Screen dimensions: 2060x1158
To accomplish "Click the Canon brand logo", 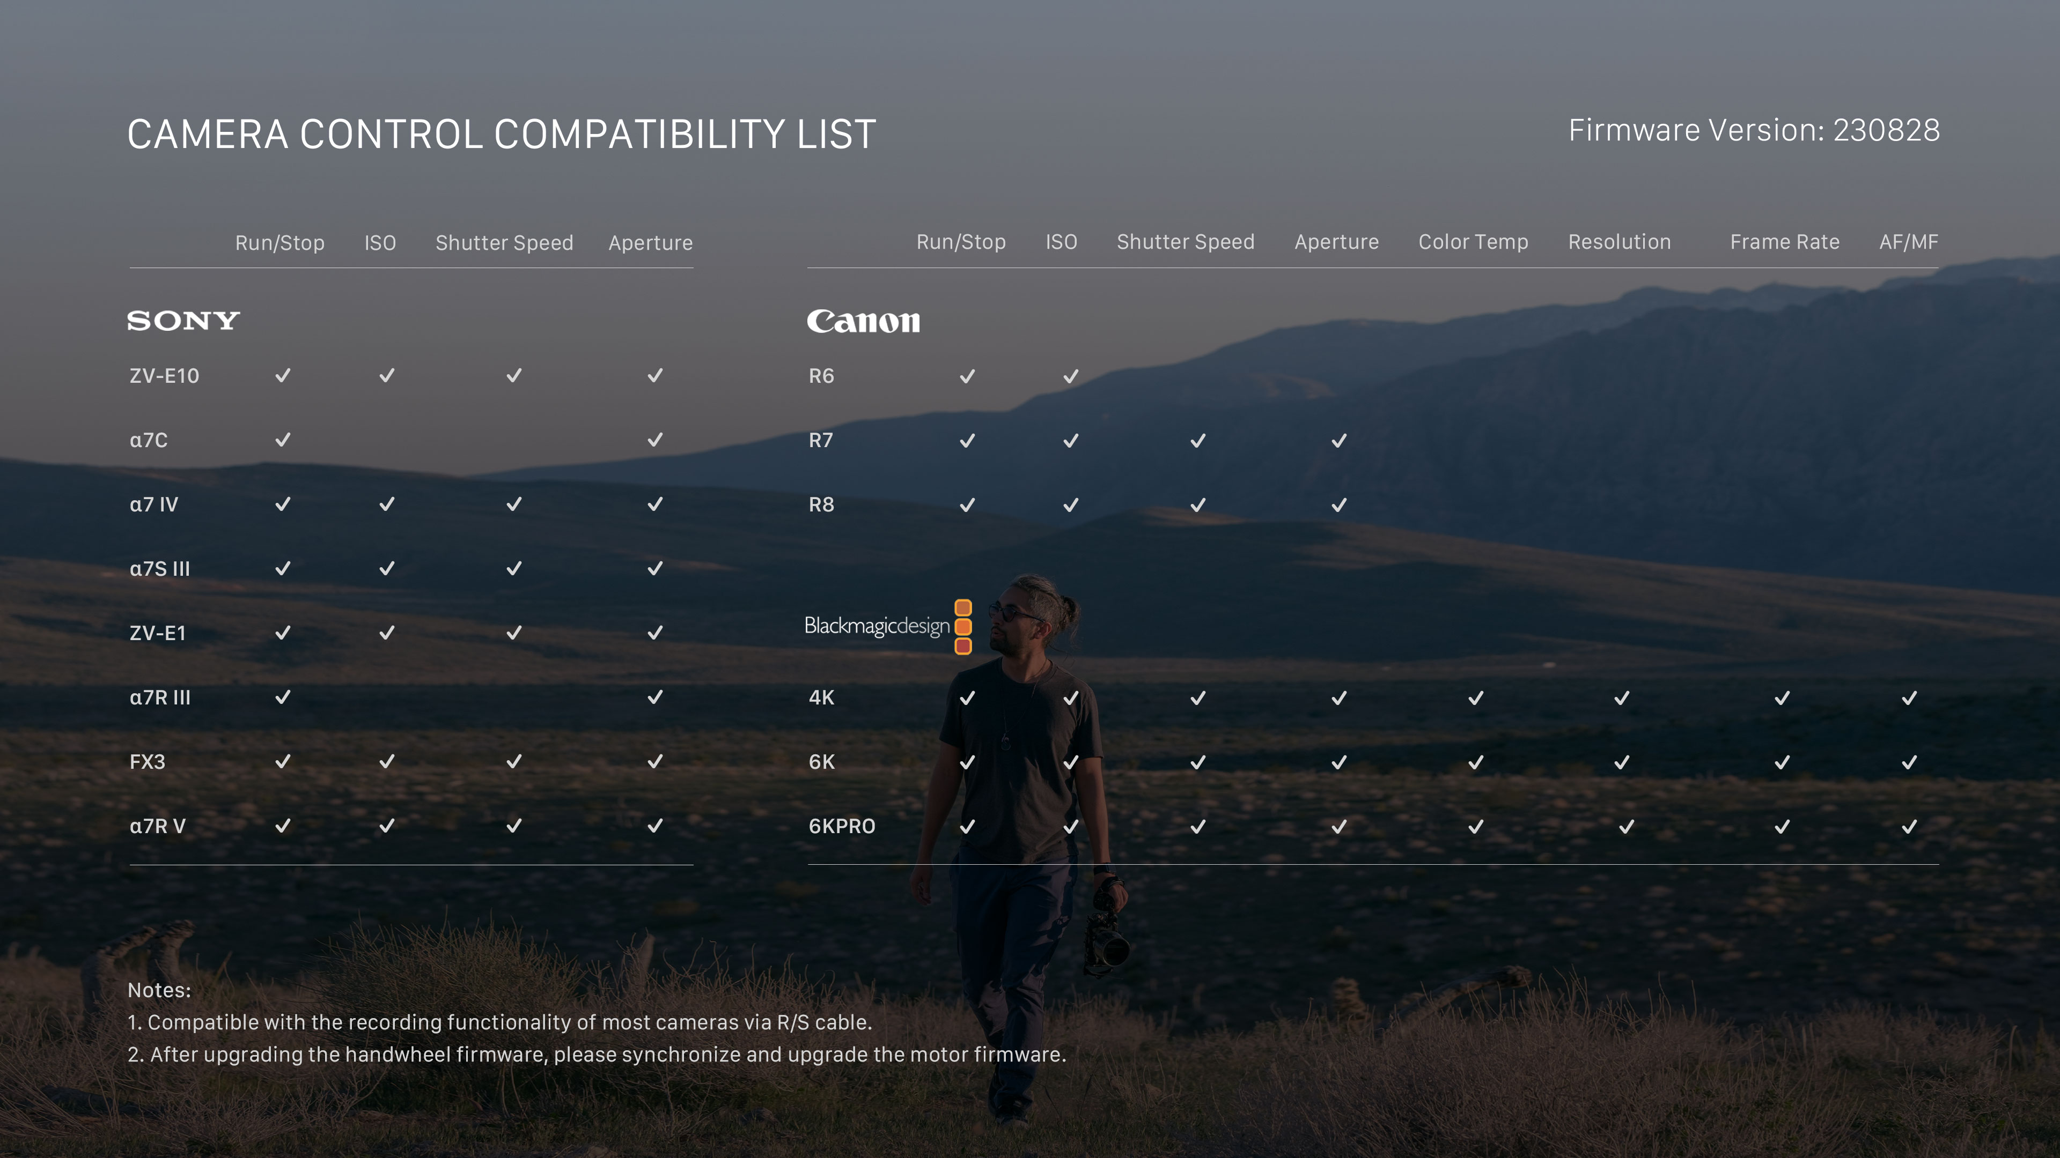I will click(x=863, y=321).
